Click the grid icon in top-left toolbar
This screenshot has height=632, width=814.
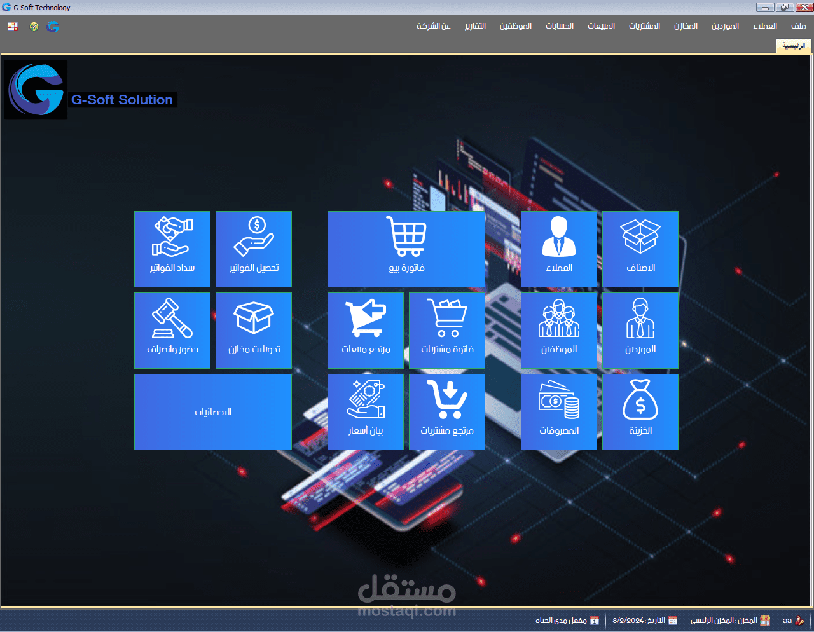click(x=13, y=26)
